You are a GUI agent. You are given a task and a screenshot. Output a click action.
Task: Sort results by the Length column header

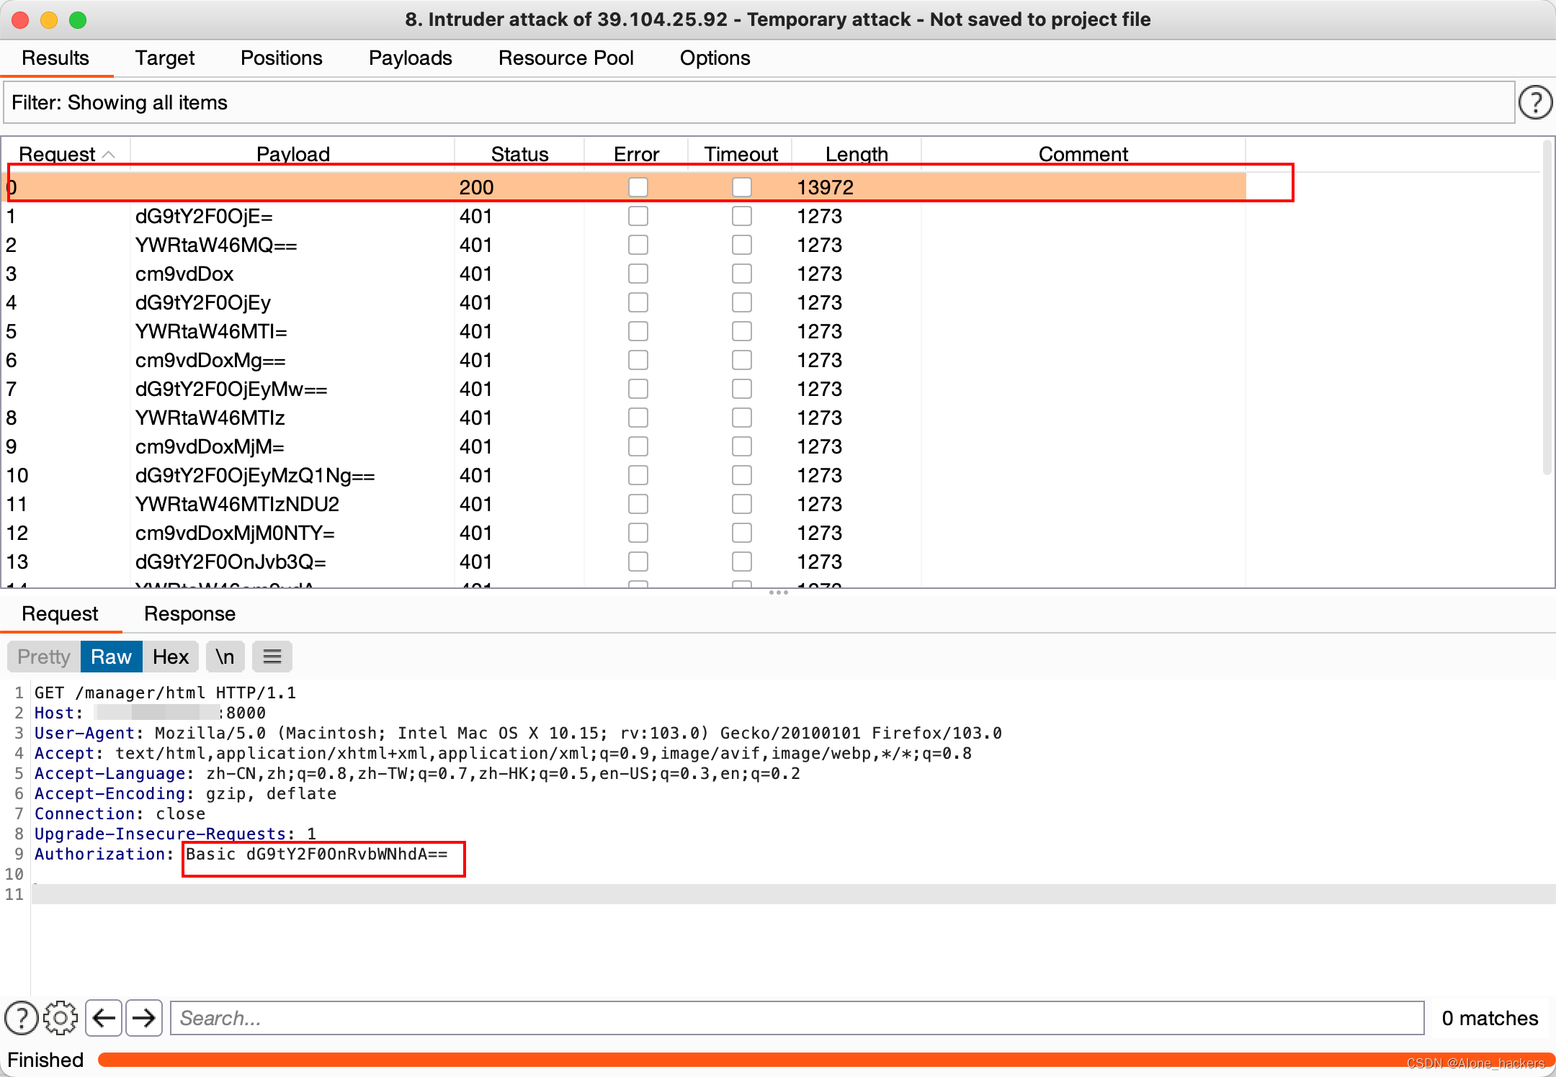click(856, 154)
